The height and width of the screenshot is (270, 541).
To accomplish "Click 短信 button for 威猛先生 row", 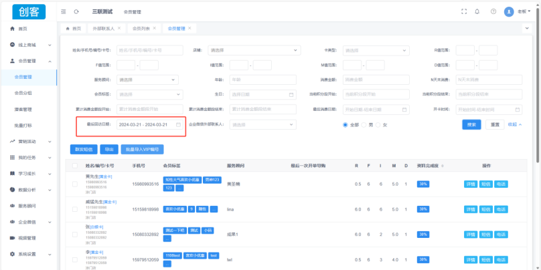I will click(486, 209).
